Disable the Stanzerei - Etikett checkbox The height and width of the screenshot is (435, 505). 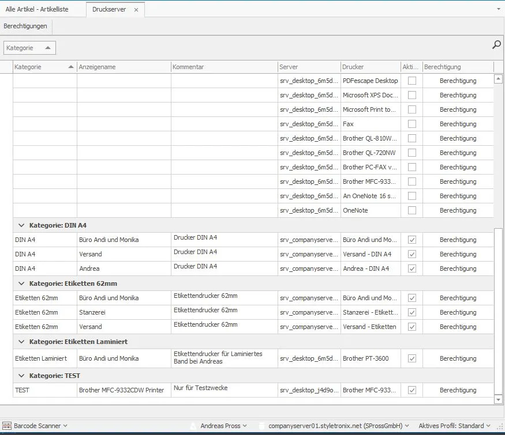click(x=412, y=312)
